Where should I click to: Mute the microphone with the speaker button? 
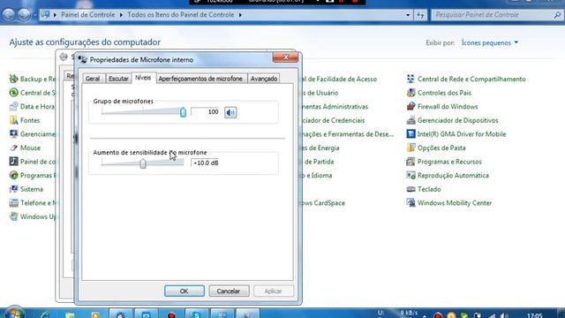pyautogui.click(x=230, y=112)
